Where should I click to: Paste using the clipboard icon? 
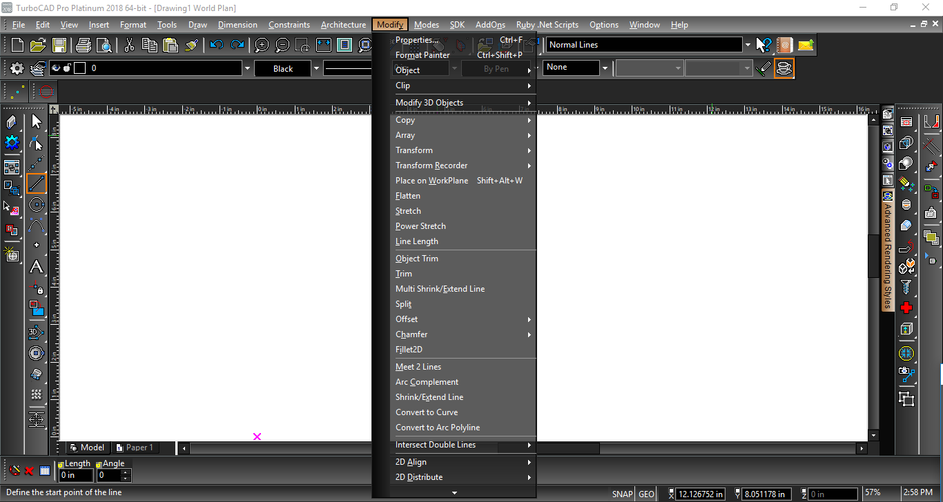[x=170, y=46]
